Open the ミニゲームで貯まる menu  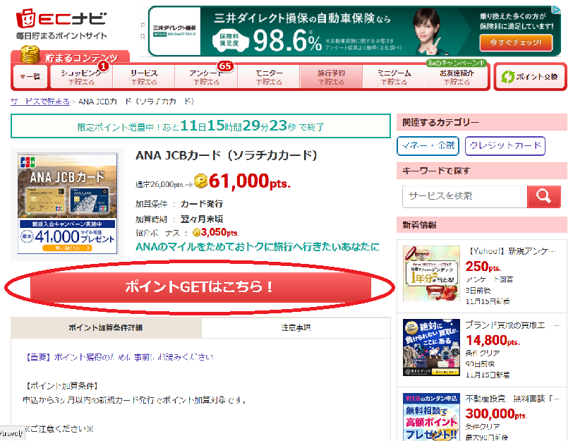[394, 77]
